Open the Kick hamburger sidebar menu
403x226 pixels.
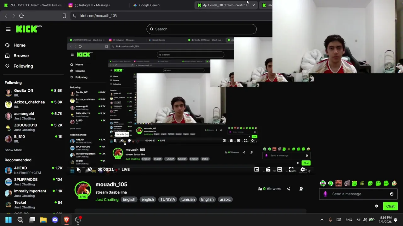tap(9, 29)
